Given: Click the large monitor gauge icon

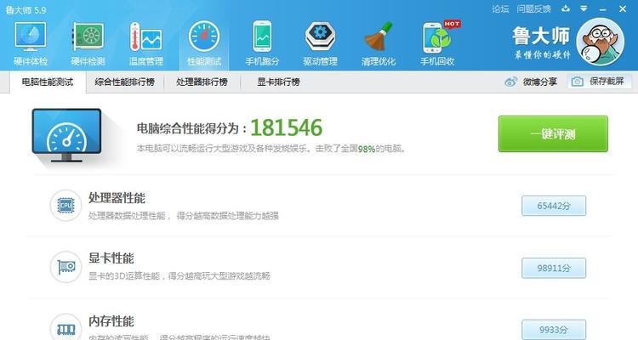Looking at the screenshot, I should [66, 135].
